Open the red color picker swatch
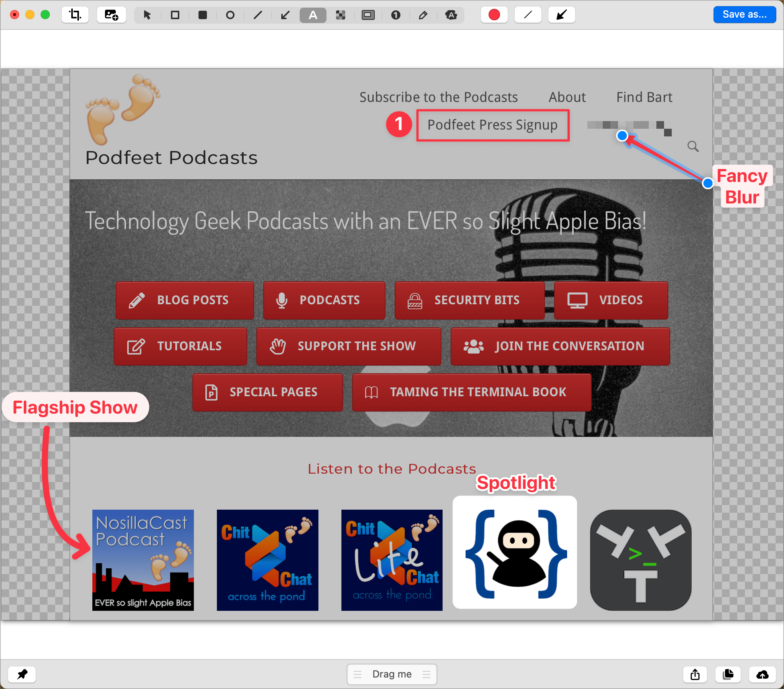This screenshot has width=784, height=689. (x=494, y=15)
